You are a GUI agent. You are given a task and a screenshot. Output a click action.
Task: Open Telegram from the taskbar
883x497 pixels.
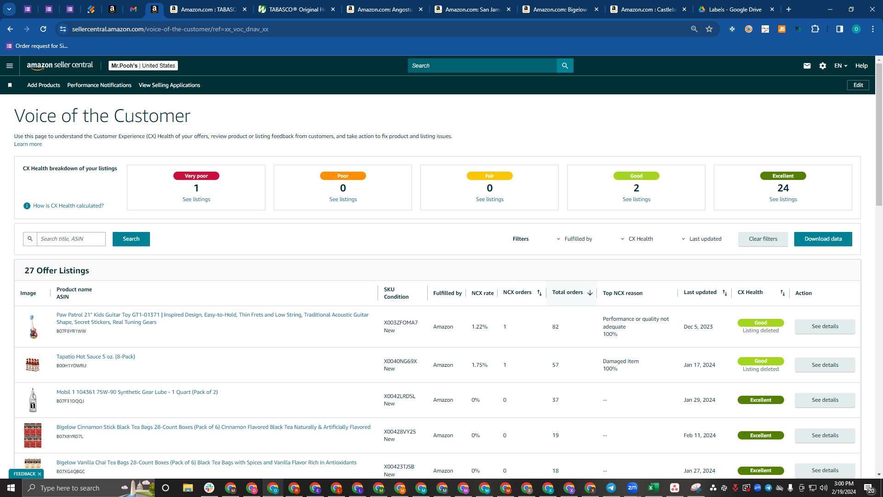[x=611, y=488]
